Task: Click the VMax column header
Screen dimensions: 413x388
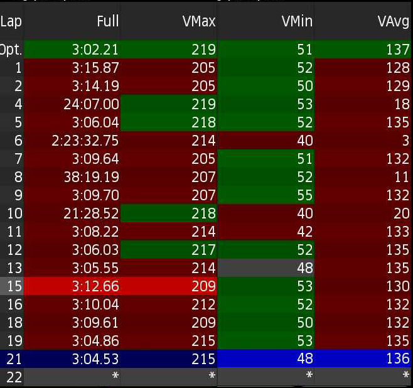Action: pos(198,21)
